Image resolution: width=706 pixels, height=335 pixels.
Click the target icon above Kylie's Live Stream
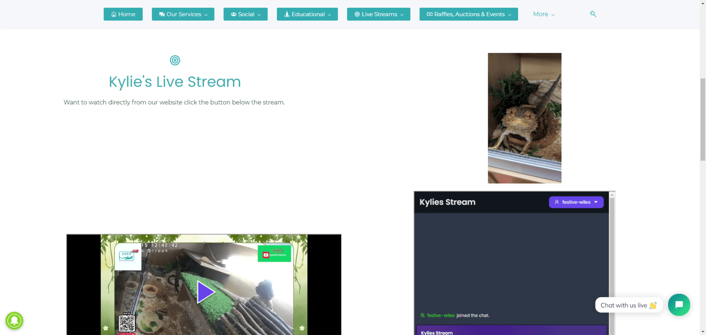tap(175, 60)
